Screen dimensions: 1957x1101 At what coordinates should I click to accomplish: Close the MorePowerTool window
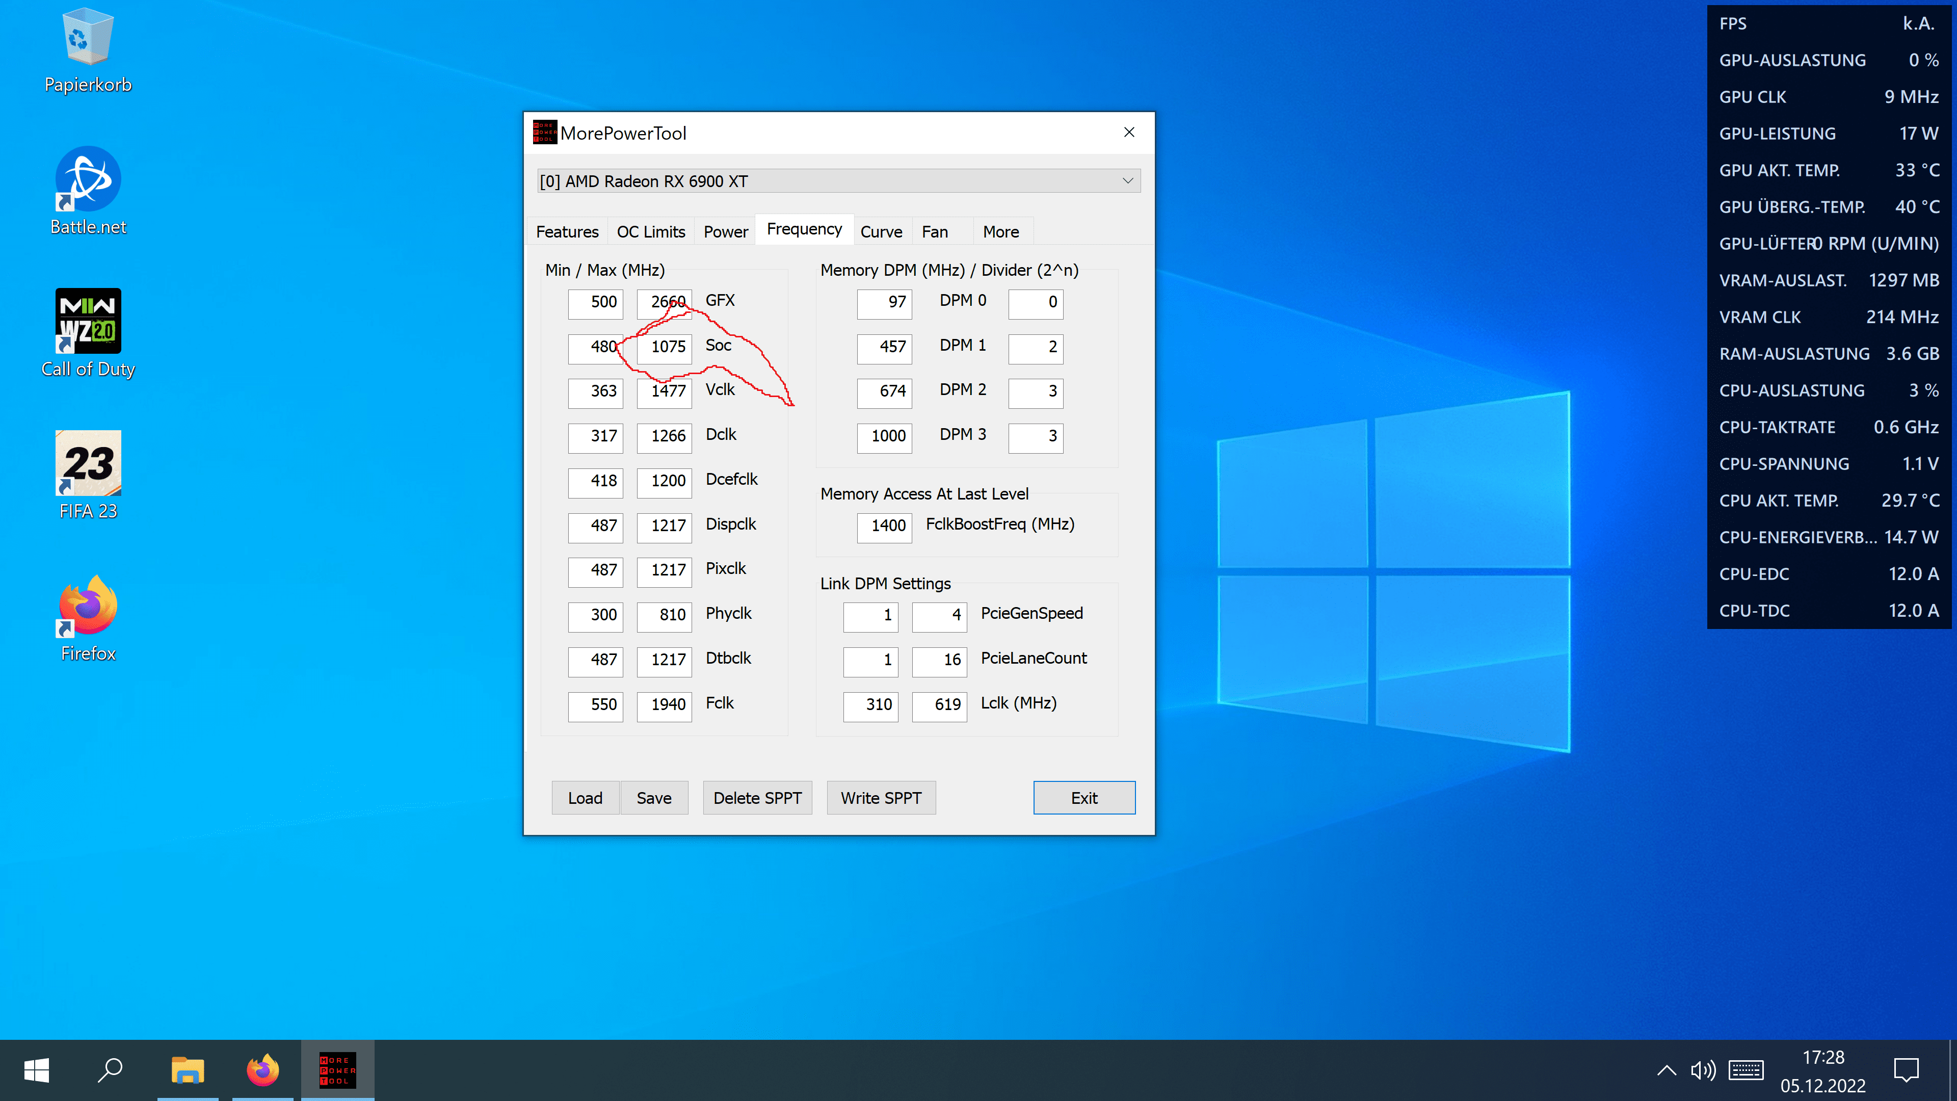pyautogui.click(x=1129, y=133)
